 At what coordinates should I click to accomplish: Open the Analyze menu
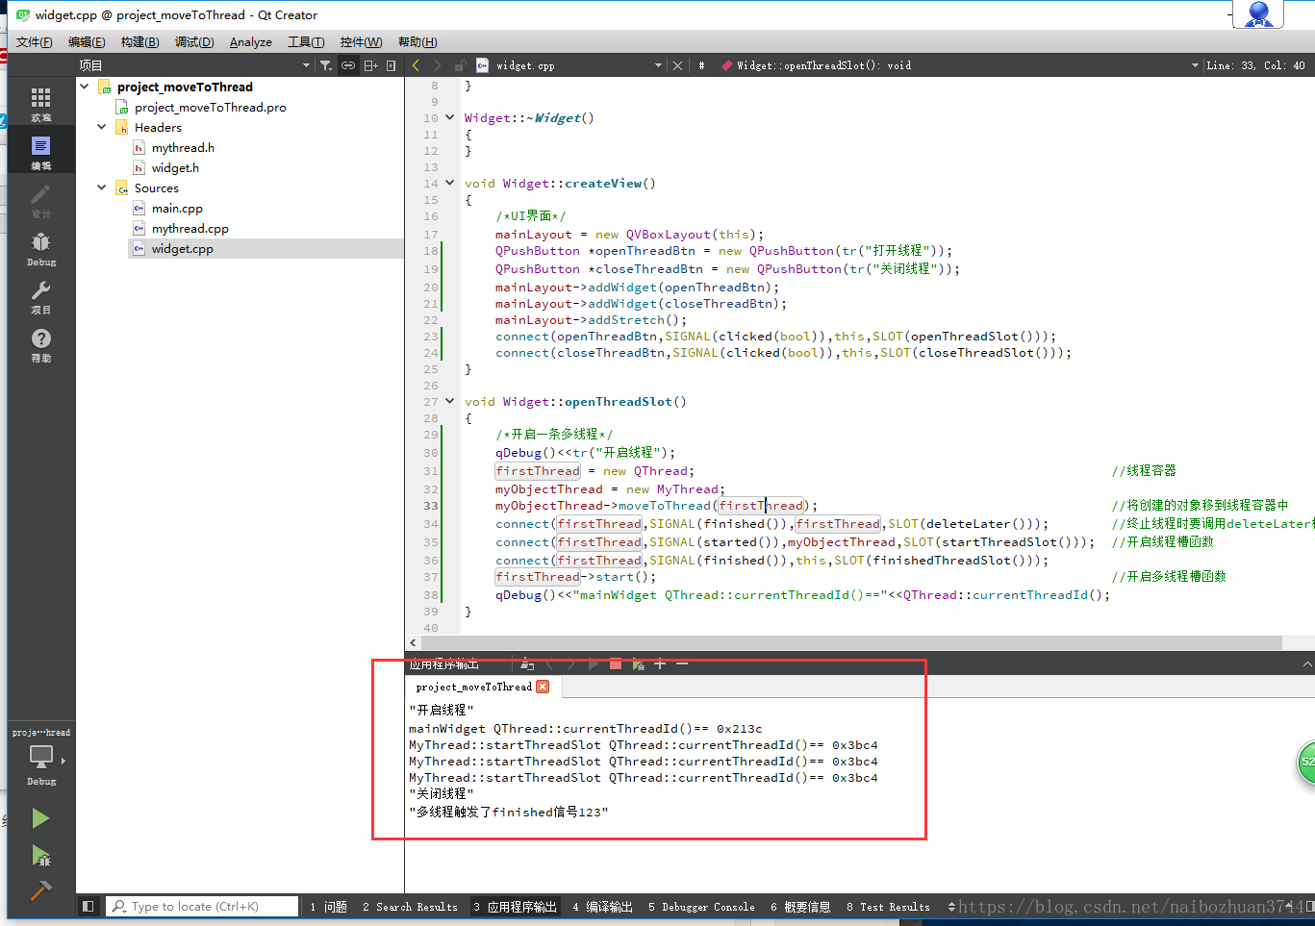click(250, 42)
